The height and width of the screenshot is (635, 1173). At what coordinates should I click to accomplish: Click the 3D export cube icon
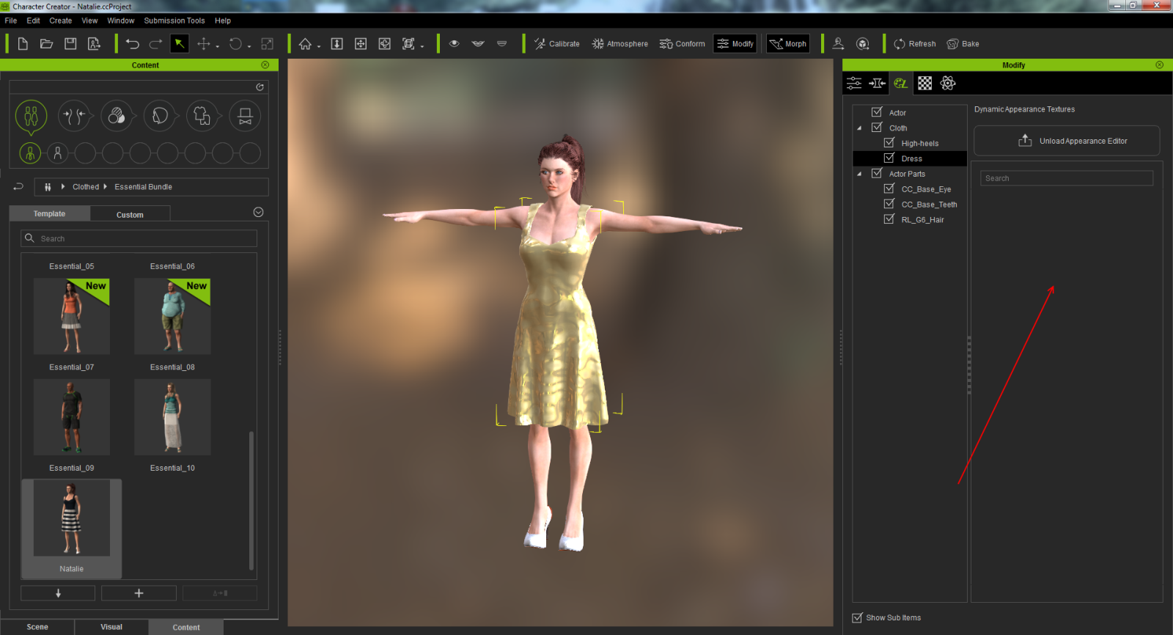[x=863, y=44]
